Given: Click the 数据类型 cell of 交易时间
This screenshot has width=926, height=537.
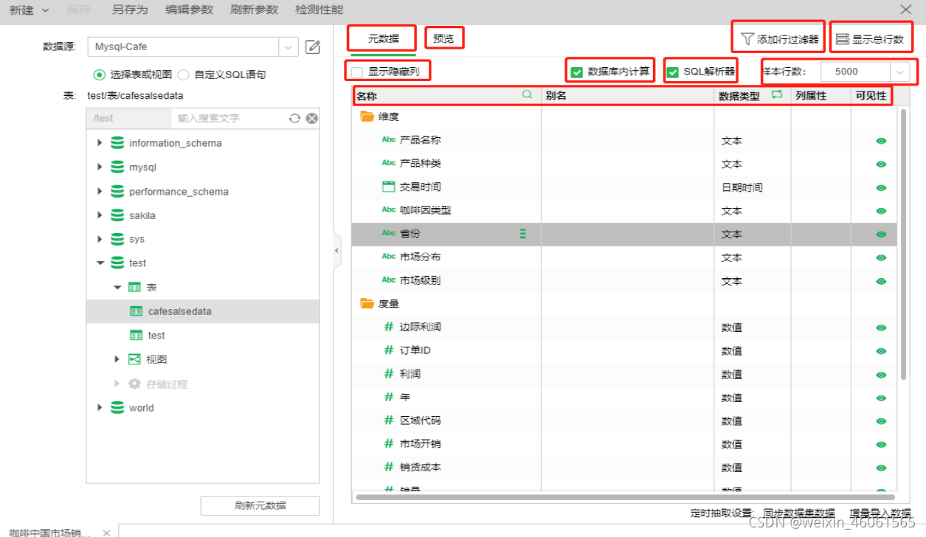Looking at the screenshot, I should tap(752, 187).
